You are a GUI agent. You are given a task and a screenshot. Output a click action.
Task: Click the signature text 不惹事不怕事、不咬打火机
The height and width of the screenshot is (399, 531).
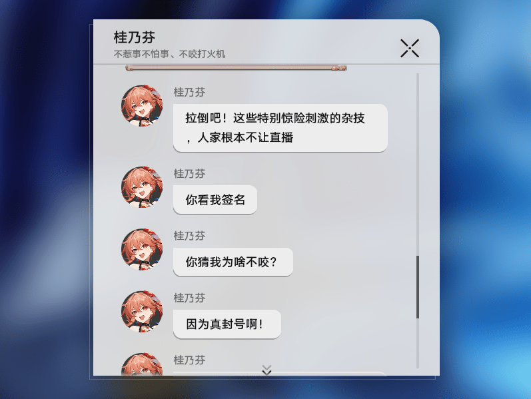(169, 54)
